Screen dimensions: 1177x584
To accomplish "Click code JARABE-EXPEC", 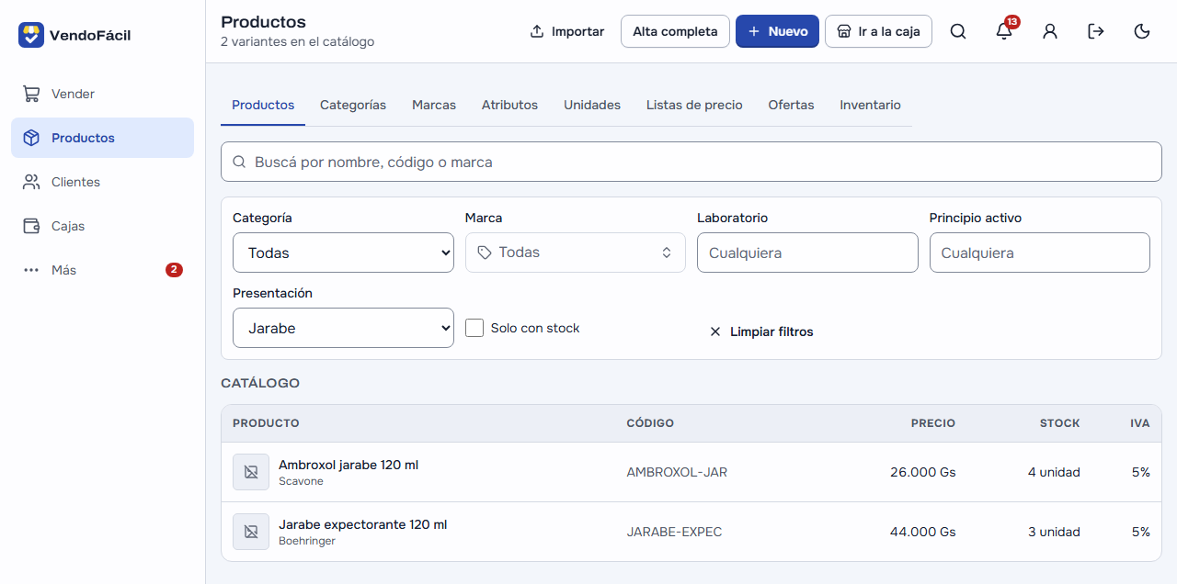I will pos(674,532).
